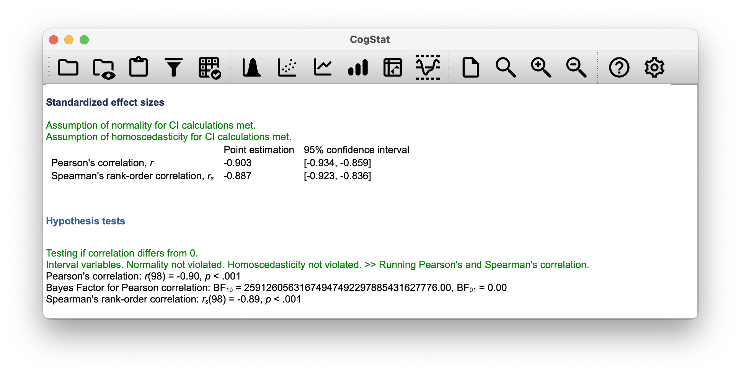Open Preferences via the gear icon
This screenshot has height=376, width=741.
pyautogui.click(x=654, y=68)
